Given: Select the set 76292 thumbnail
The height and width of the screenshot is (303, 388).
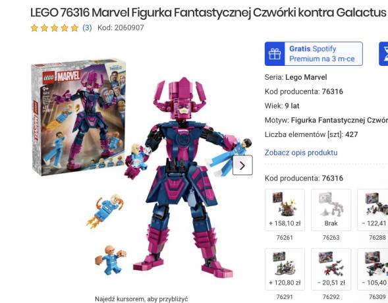Looking at the screenshot, I should (331, 269).
